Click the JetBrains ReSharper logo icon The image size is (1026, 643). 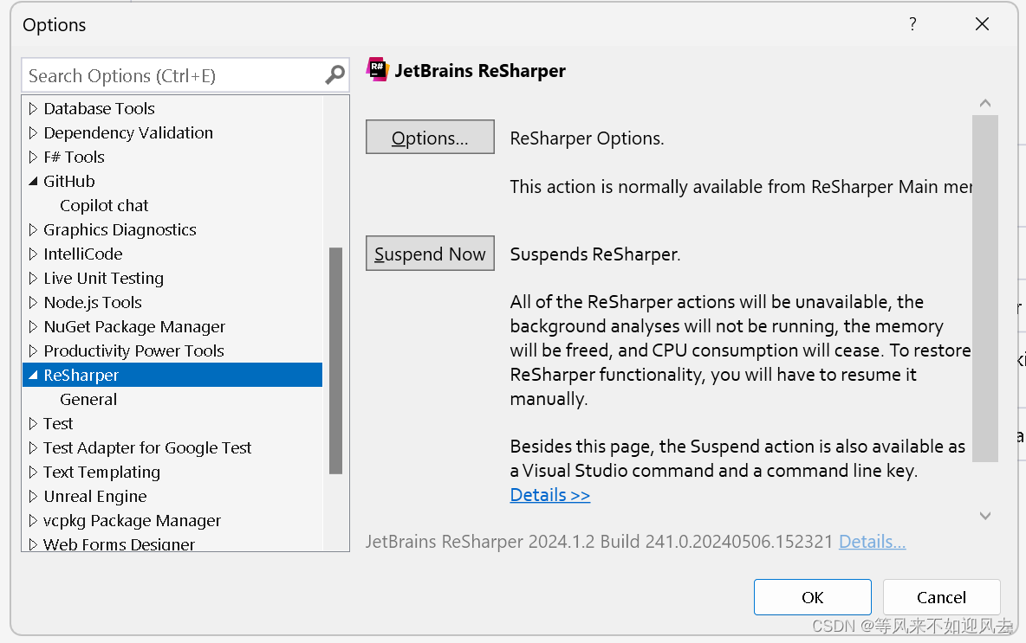377,69
